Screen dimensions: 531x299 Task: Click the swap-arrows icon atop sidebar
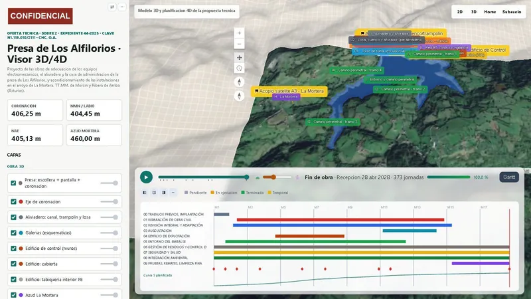point(112,7)
